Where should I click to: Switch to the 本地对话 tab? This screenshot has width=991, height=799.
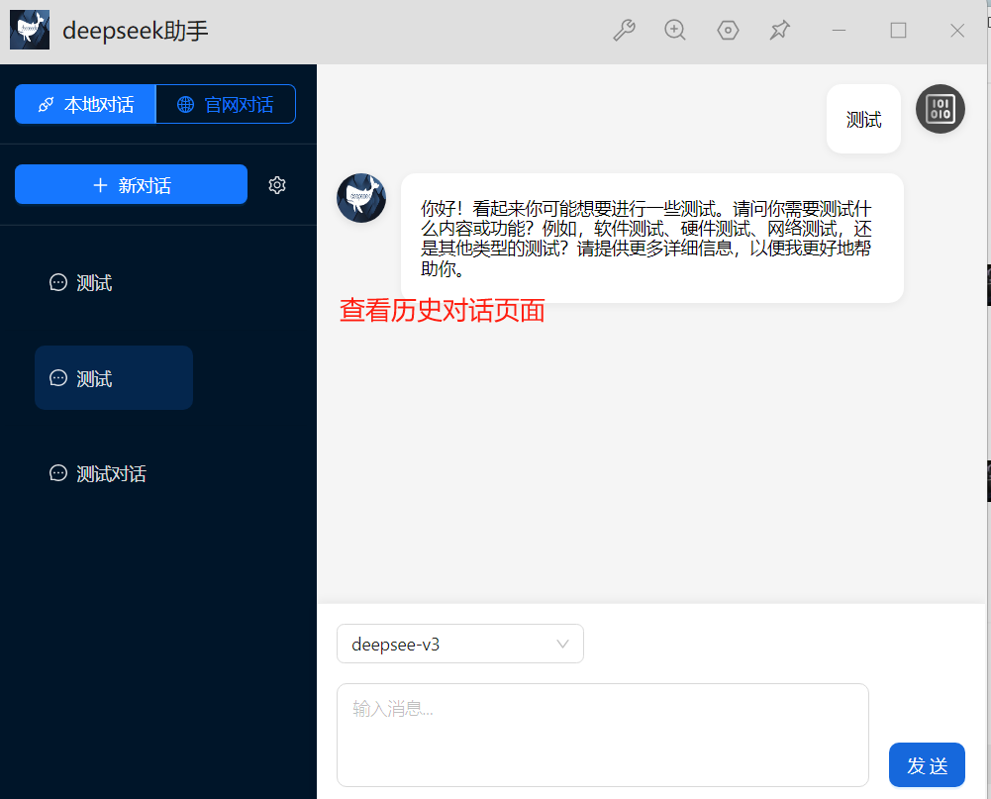click(85, 104)
